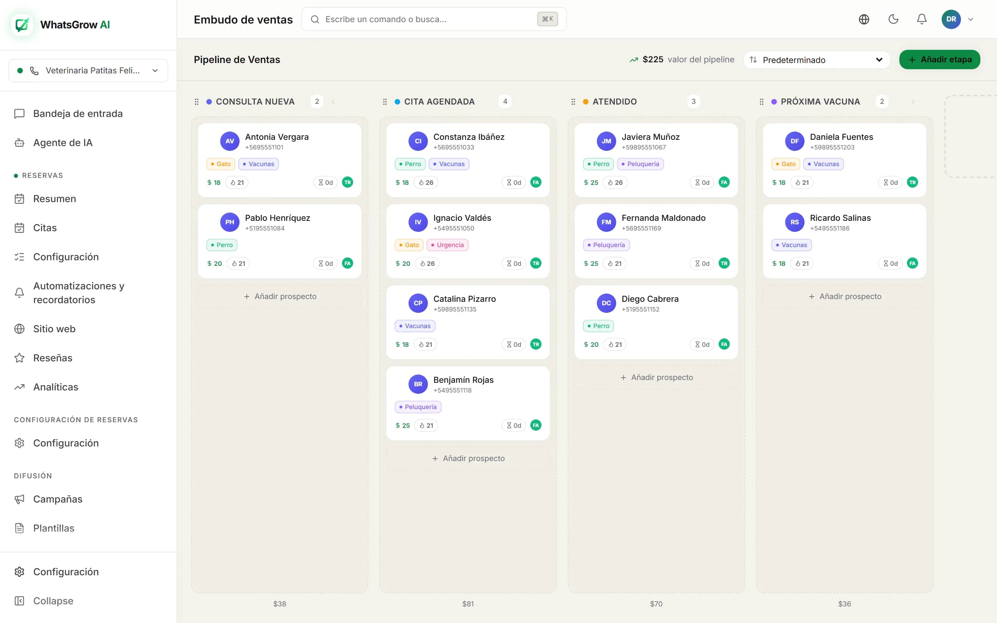The width and height of the screenshot is (997, 623).
Task: Focus the command search field
Action: 434,19
